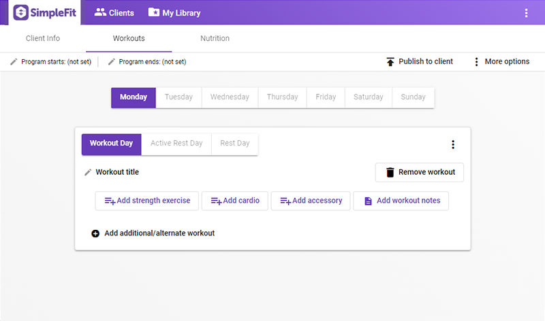
Task: Select the Active Rest Day option
Action: pyautogui.click(x=176, y=143)
